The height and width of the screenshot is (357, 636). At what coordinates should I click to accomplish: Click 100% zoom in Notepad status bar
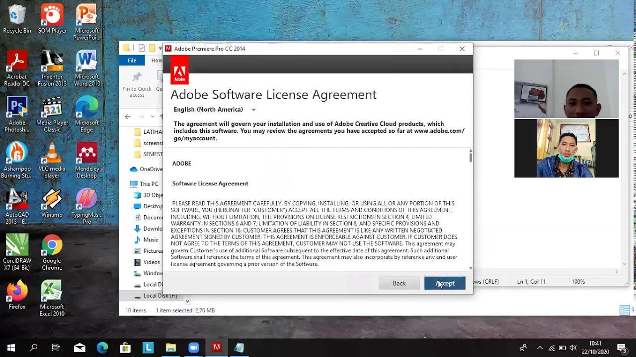[x=578, y=282]
